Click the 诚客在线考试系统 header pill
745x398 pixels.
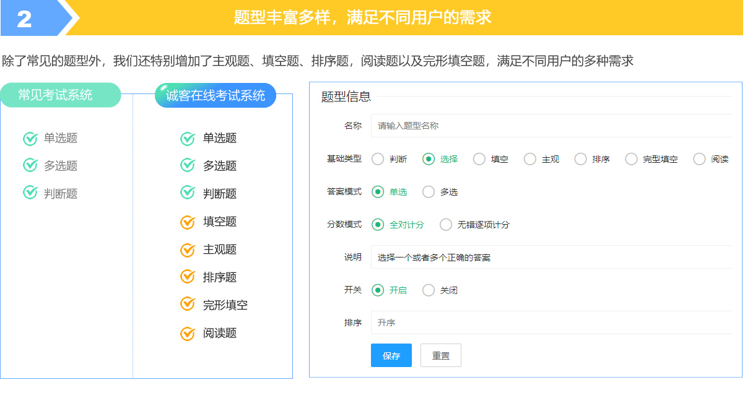[x=216, y=95]
